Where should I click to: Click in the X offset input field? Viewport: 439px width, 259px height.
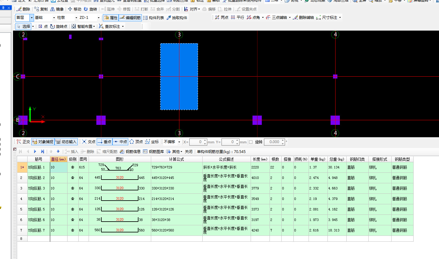(x=196, y=142)
